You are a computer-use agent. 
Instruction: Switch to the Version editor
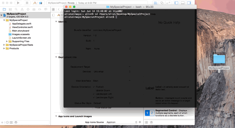[168, 3]
